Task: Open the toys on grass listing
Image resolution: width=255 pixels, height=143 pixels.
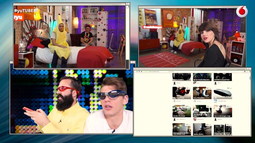Action: pyautogui.click(x=182, y=111)
